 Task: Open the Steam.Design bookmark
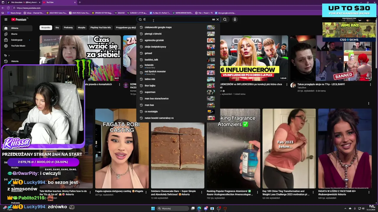(14, 13)
